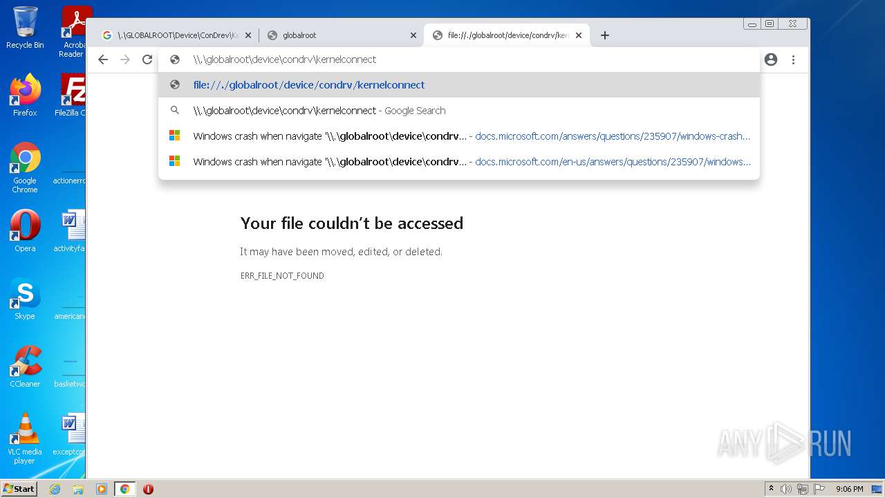885x498 pixels.
Task: Click the 9:06 PM taskbar clock
Action: click(850, 489)
